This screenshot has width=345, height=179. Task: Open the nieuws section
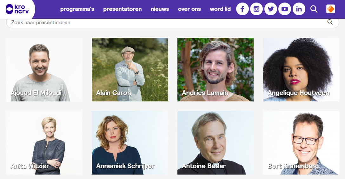point(160,9)
